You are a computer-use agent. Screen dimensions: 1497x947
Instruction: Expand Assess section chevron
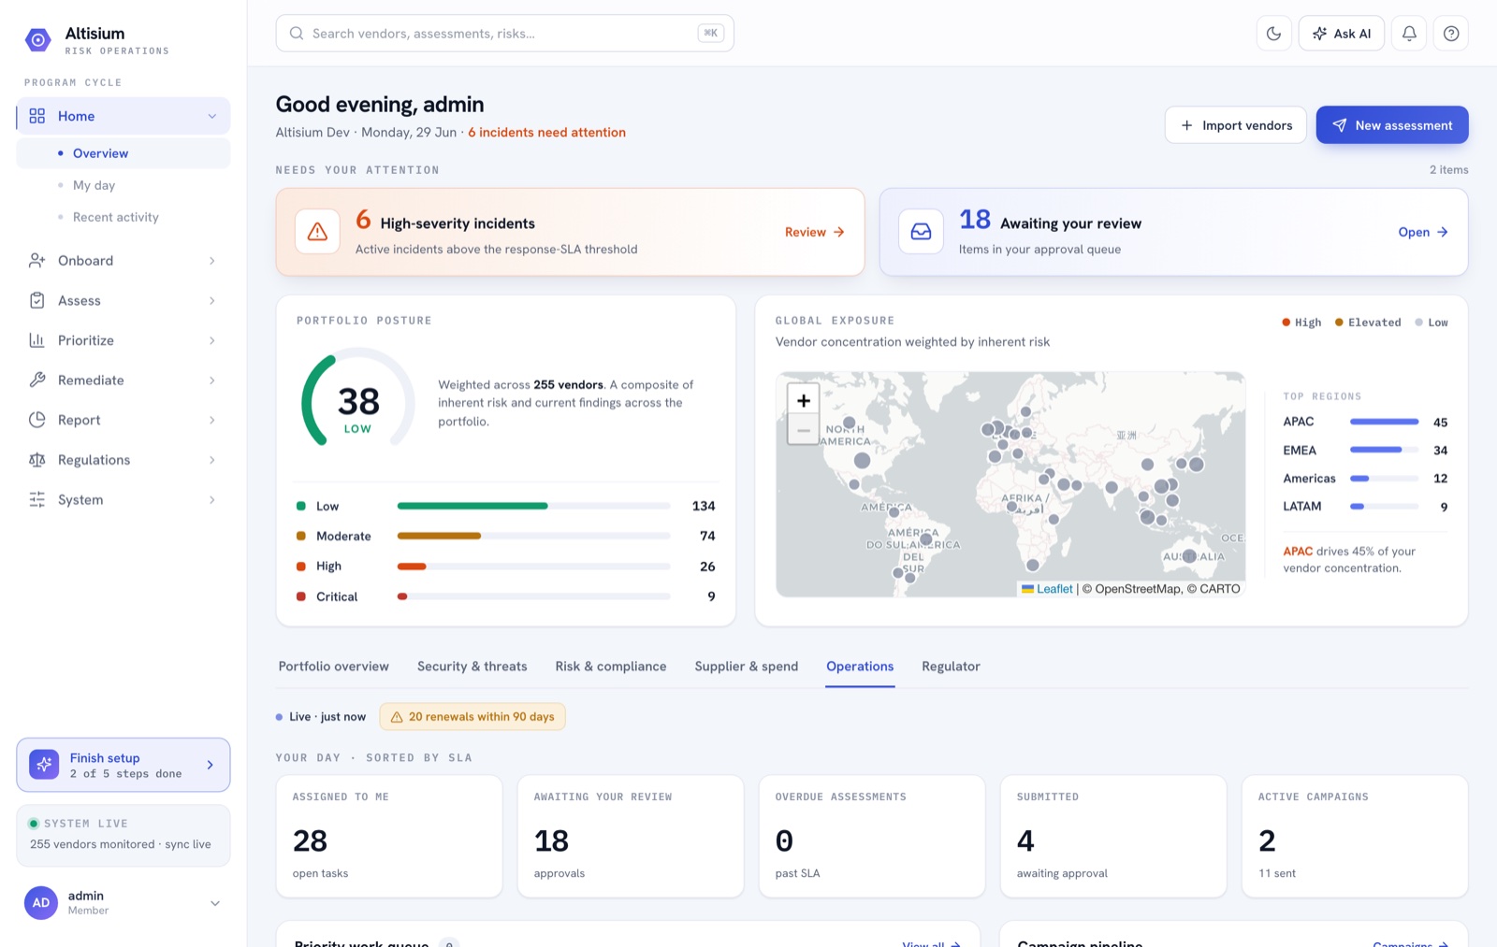click(x=212, y=301)
